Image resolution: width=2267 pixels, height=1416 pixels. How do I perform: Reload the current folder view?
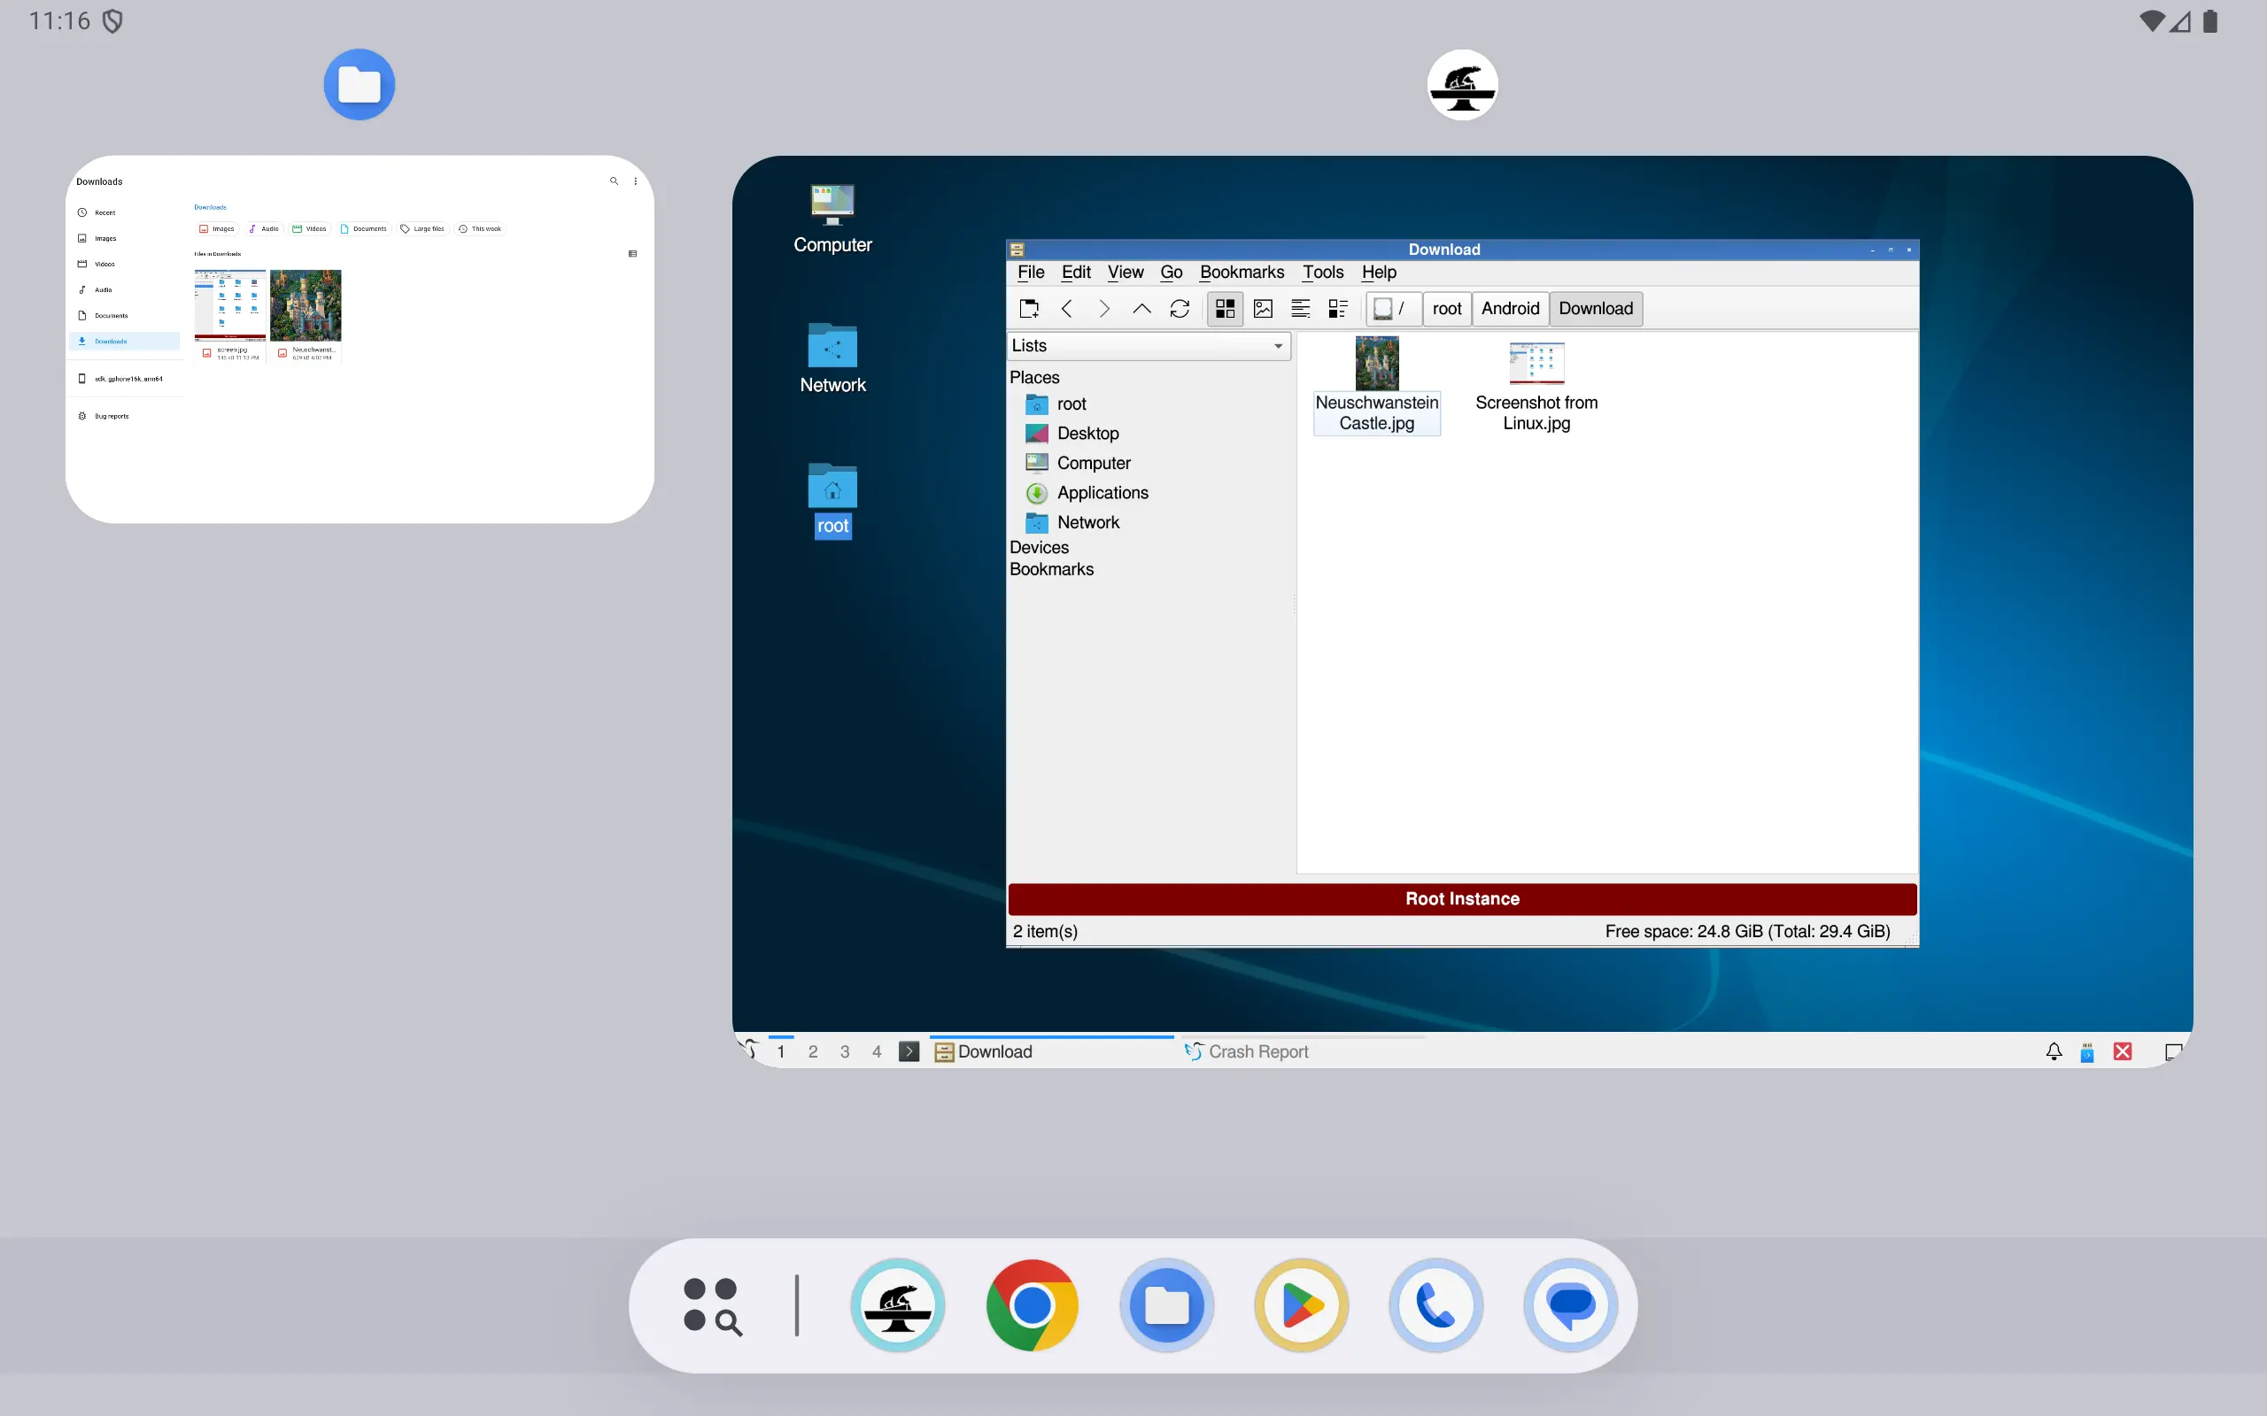tap(1180, 308)
